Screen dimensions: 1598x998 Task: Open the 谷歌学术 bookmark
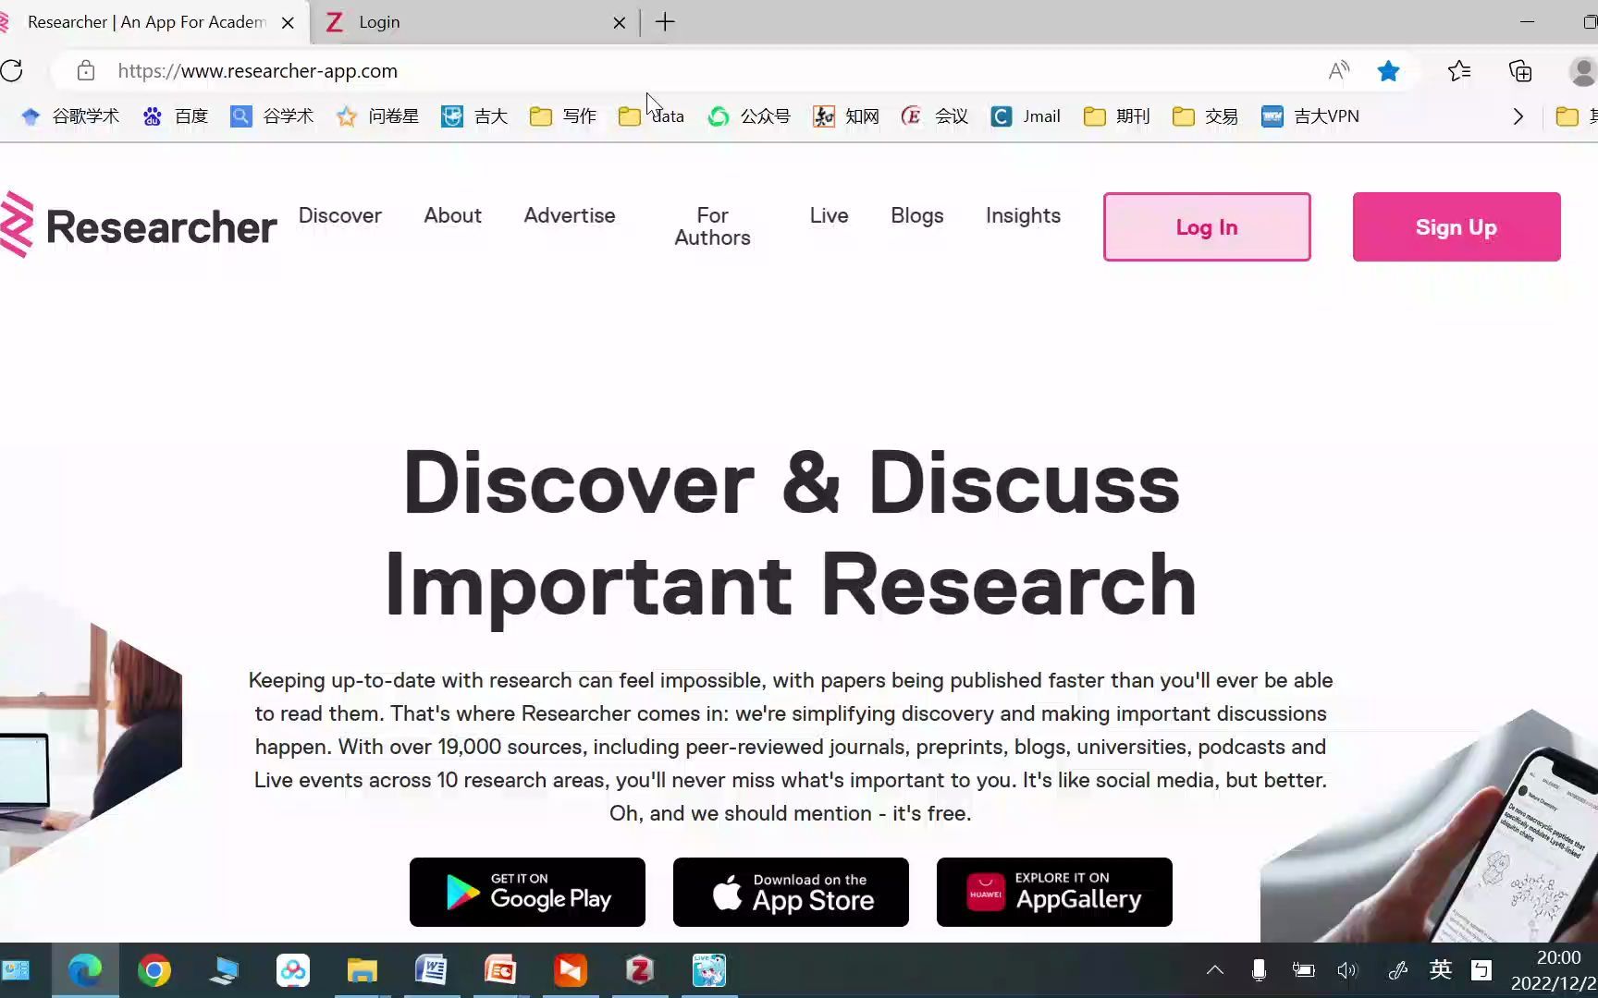click(70, 116)
